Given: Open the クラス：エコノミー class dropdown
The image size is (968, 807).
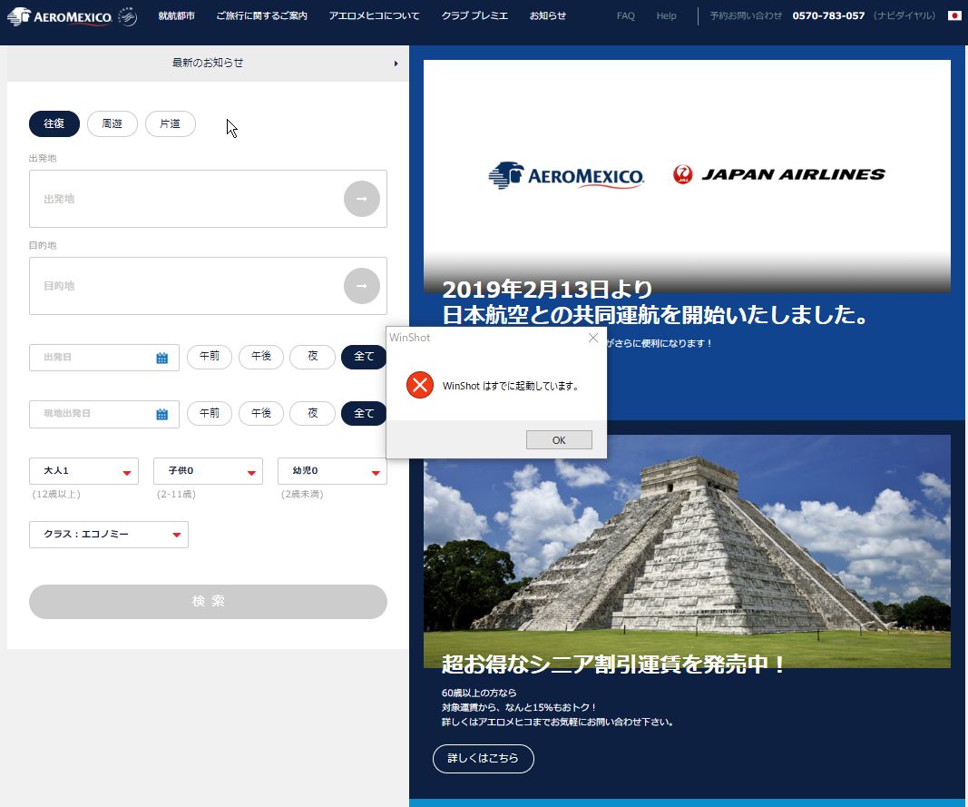Looking at the screenshot, I should (x=109, y=535).
